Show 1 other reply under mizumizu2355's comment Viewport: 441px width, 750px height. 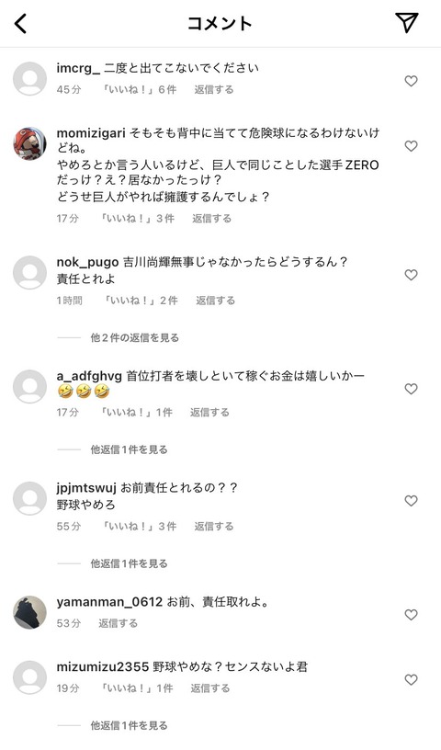[129, 725]
